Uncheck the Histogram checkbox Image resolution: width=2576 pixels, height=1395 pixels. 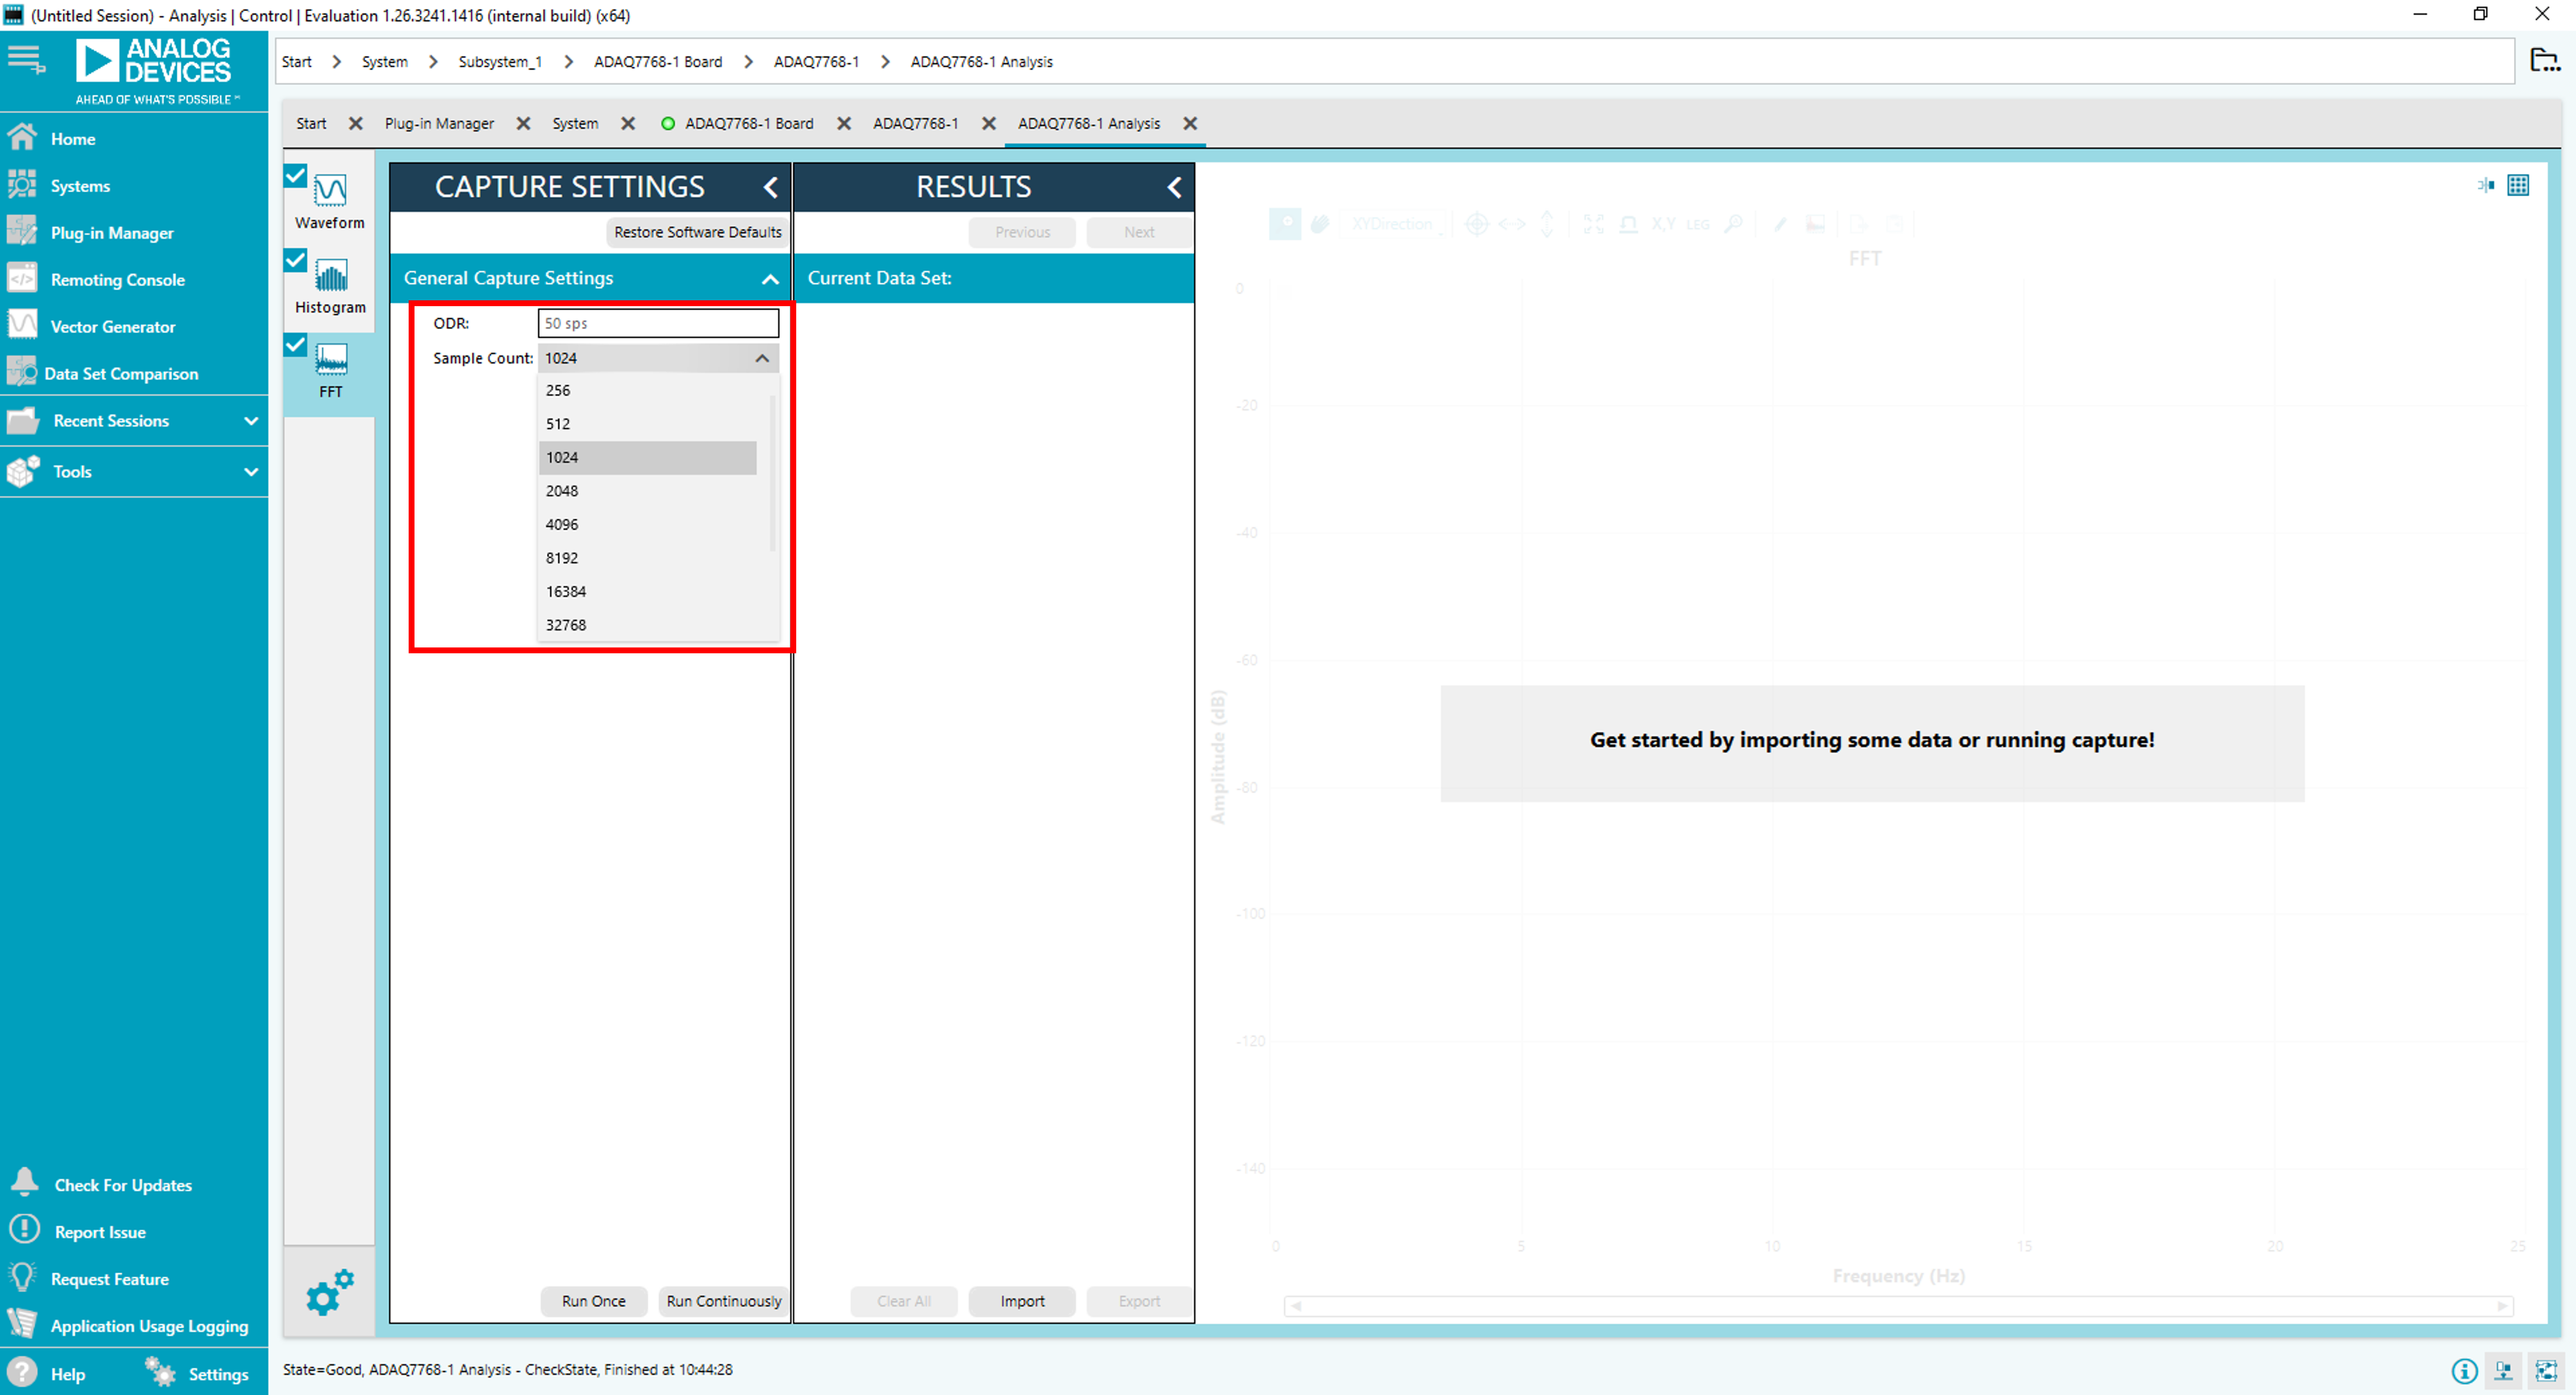(x=295, y=261)
